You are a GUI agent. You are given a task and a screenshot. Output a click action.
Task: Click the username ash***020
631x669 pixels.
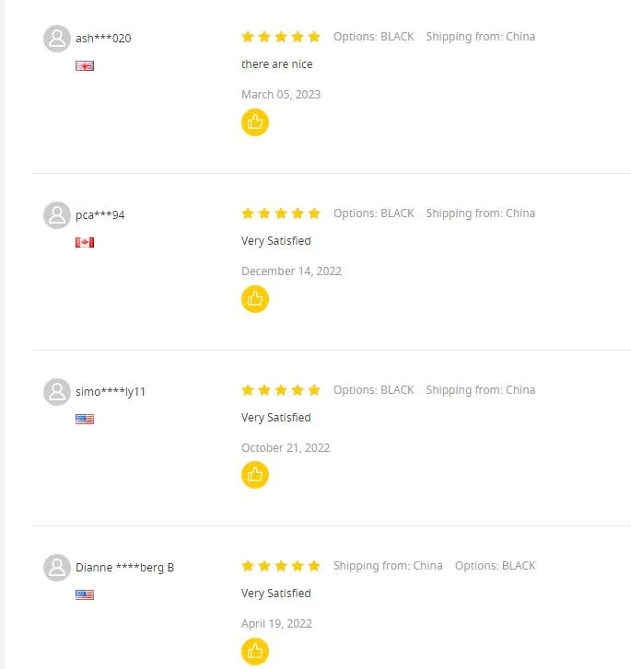pyautogui.click(x=103, y=39)
